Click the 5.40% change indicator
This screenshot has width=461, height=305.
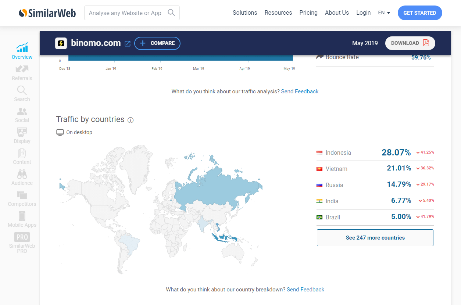click(426, 201)
